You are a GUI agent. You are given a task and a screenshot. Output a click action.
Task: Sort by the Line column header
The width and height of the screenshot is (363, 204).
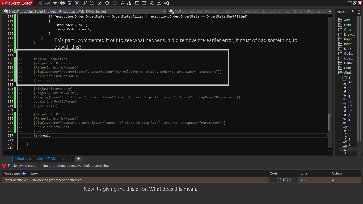(x=315, y=173)
